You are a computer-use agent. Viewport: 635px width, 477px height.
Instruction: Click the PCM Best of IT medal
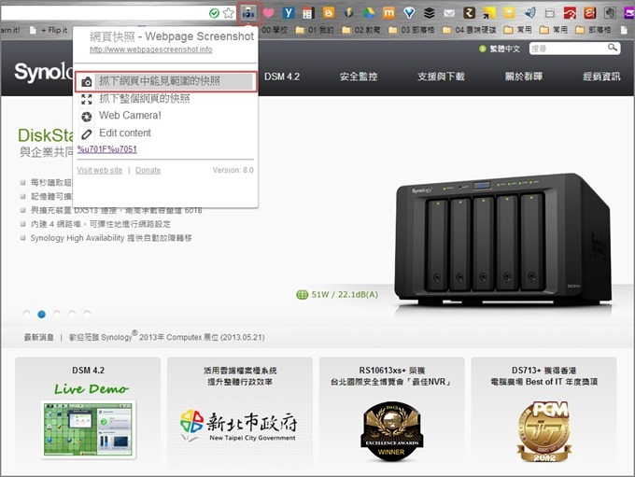coord(543,431)
